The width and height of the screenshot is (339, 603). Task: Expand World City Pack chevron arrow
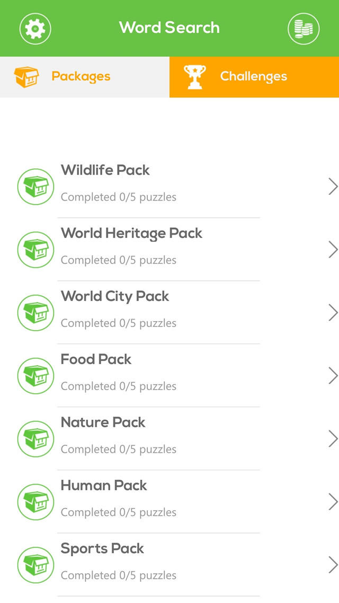[333, 313]
